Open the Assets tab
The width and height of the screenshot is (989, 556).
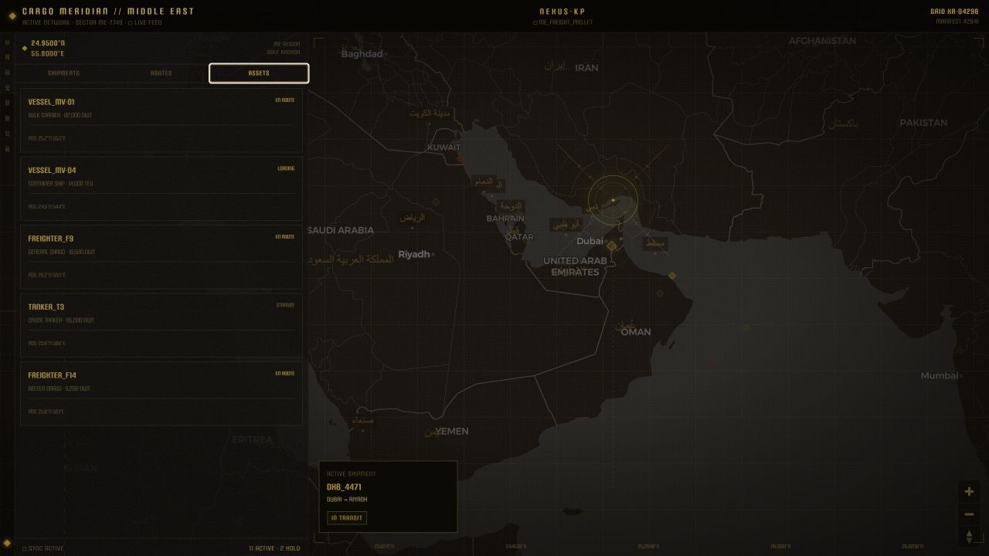[x=259, y=73]
